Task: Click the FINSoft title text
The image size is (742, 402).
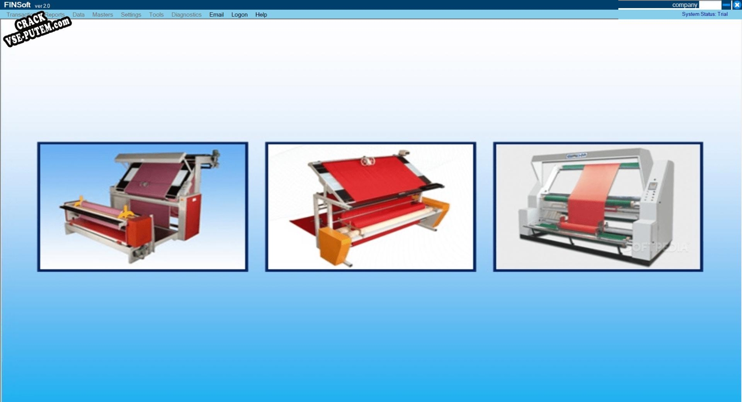Action: click(17, 5)
